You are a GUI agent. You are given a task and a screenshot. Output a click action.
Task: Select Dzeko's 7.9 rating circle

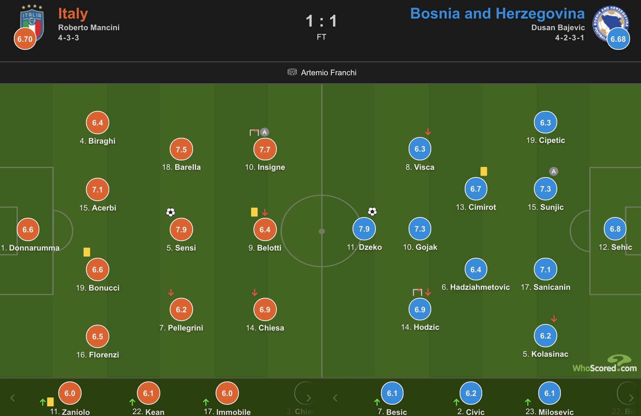364,229
